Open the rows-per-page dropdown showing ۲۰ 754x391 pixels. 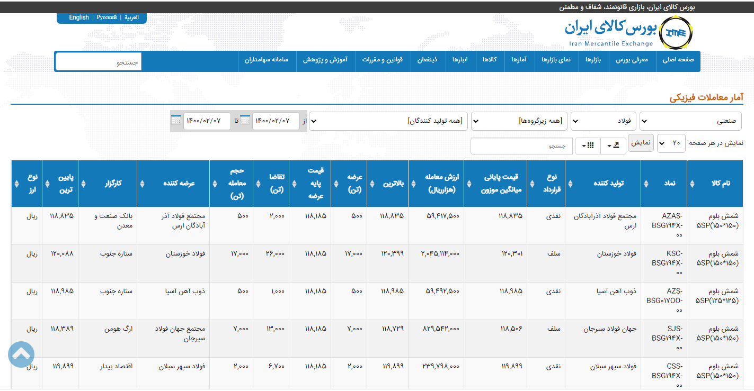pyautogui.click(x=670, y=143)
